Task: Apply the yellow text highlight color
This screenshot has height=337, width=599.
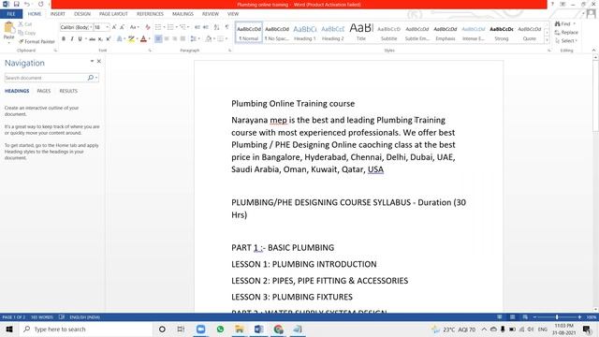Action: coord(131,39)
